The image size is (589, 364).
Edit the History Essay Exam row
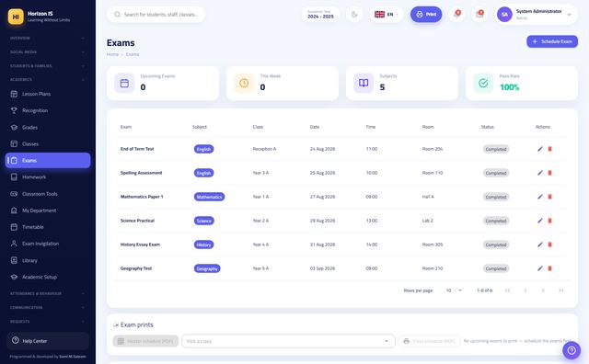pyautogui.click(x=540, y=245)
